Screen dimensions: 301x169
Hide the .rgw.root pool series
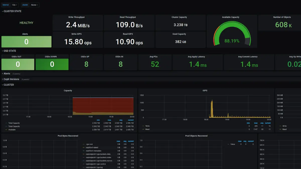pyautogui.click(x=89, y=144)
